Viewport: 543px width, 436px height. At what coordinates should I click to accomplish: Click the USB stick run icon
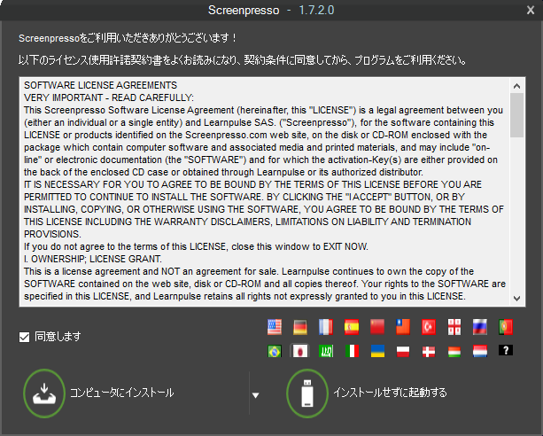pyautogui.click(x=307, y=393)
